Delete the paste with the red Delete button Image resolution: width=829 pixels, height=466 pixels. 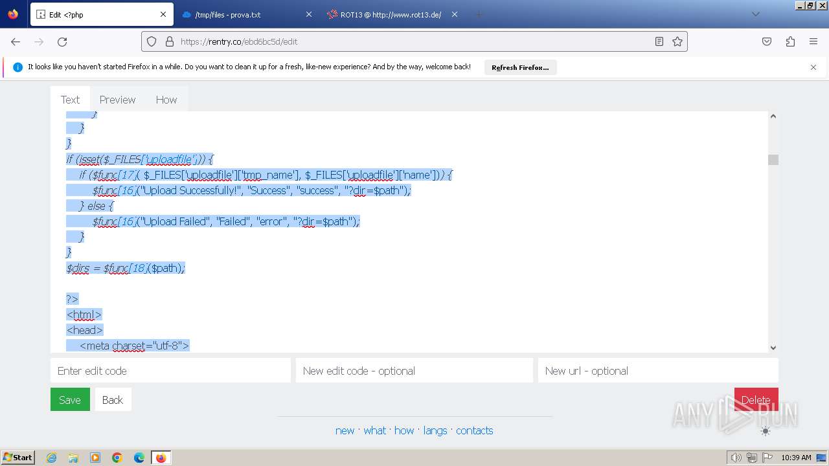(x=756, y=399)
